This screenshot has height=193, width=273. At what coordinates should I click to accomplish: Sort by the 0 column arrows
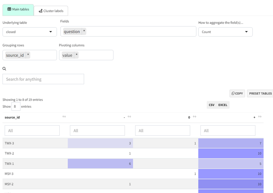tap(194, 117)
